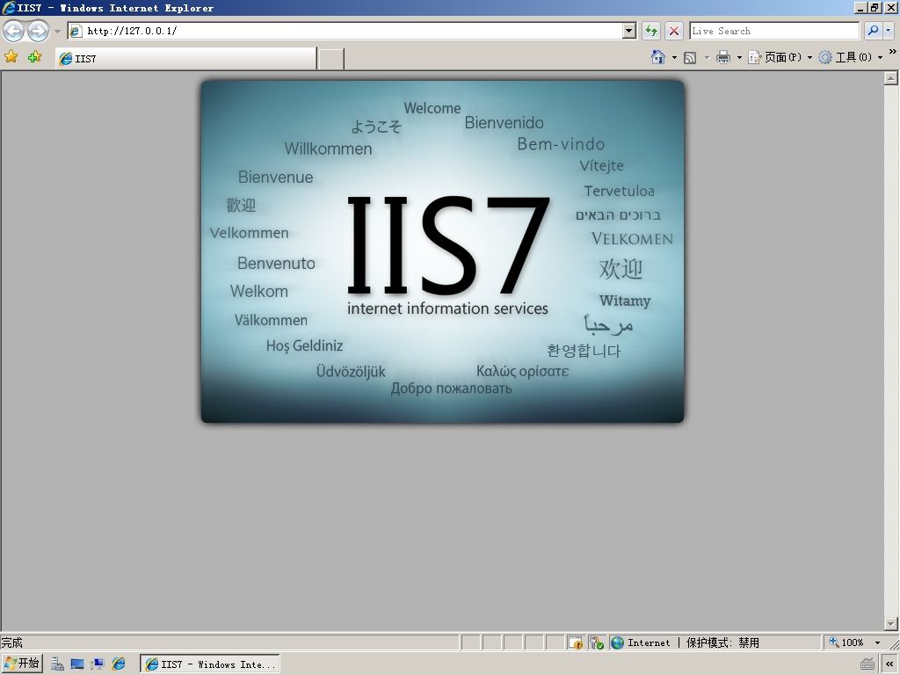Click the IIS7 welcome image
Viewport: 900px width, 675px height.
[x=443, y=251]
